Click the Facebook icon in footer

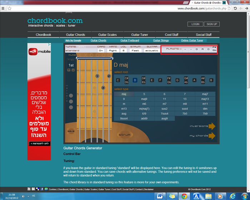(x=42, y=189)
